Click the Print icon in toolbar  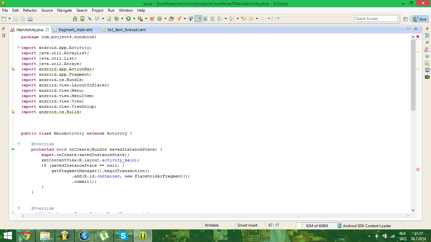30,19
